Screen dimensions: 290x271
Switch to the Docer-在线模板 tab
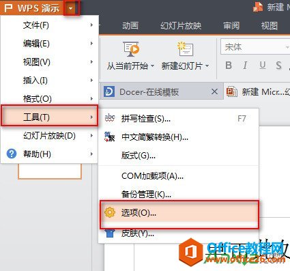point(162,91)
